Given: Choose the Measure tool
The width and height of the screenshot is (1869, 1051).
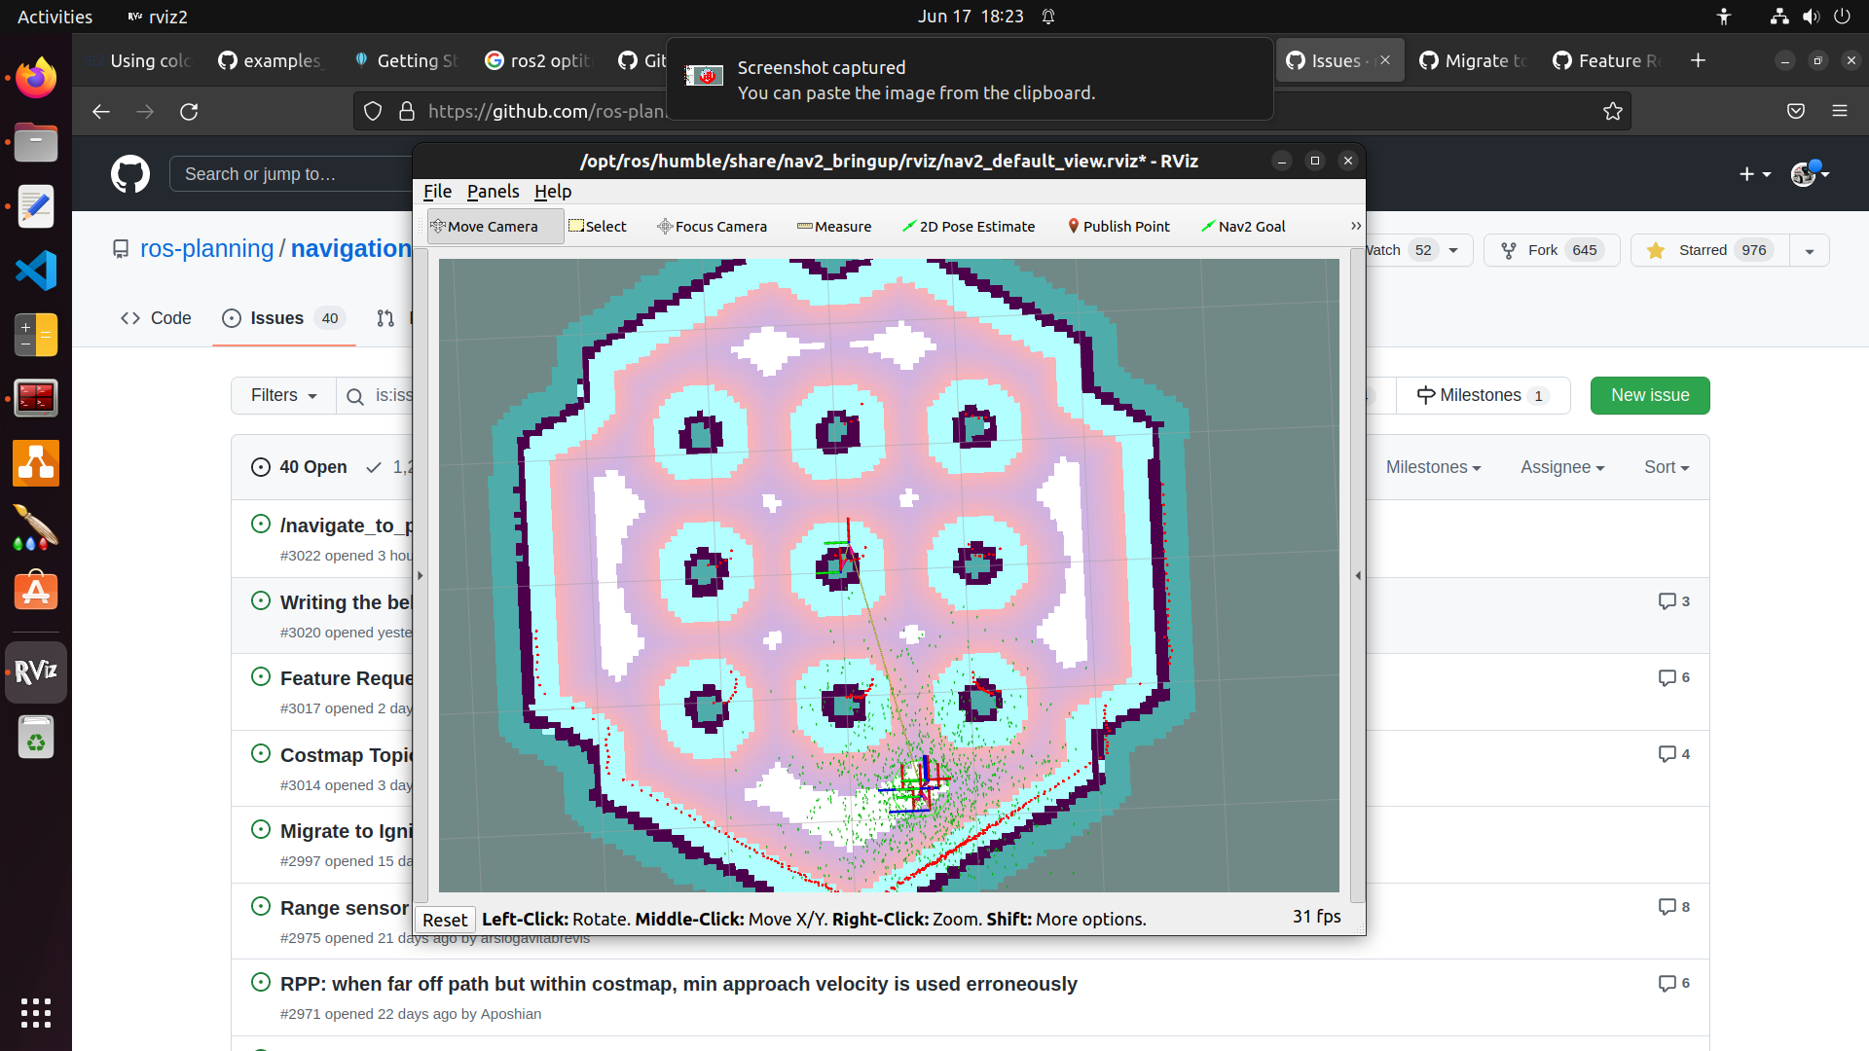Looking at the screenshot, I should [x=833, y=226].
